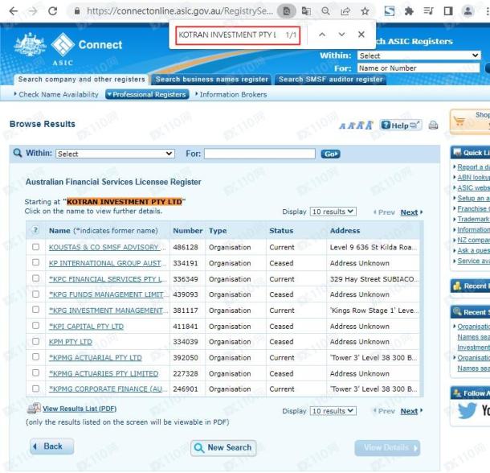This screenshot has width=490, height=473.
Task: Jump to next find result
Action: pos(342,35)
